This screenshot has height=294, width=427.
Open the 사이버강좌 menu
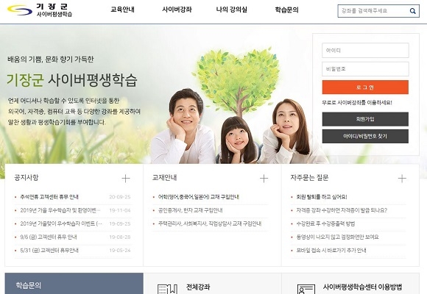click(177, 10)
